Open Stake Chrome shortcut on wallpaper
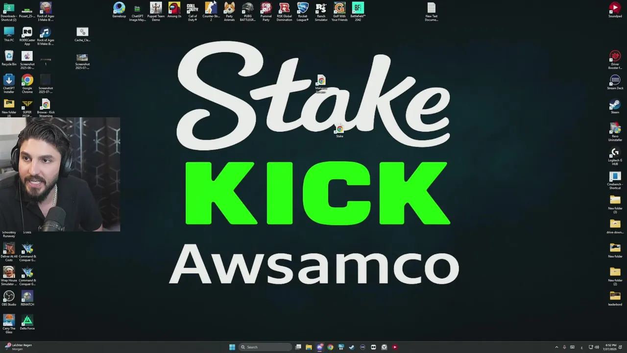Image resolution: width=627 pixels, height=353 pixels. point(339,131)
